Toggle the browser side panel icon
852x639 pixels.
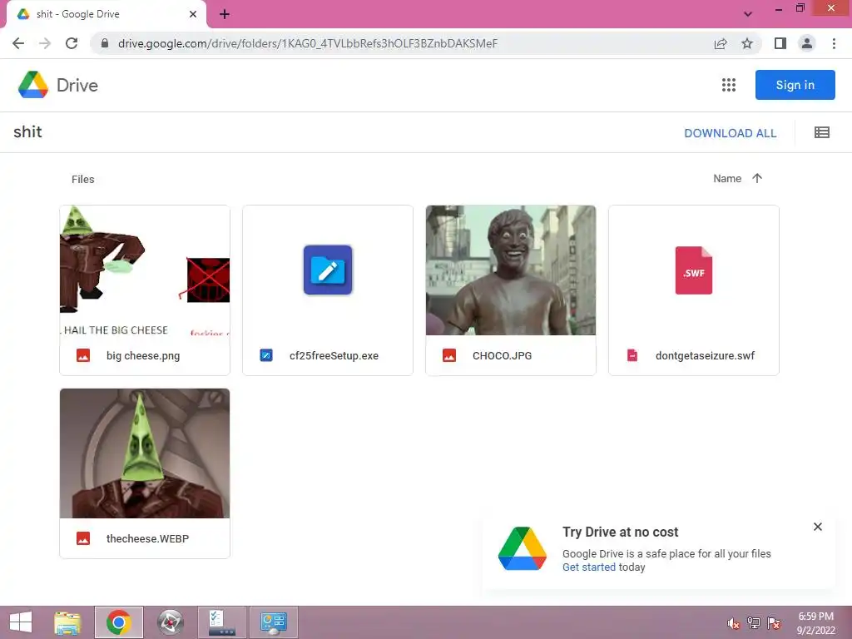coord(780,43)
